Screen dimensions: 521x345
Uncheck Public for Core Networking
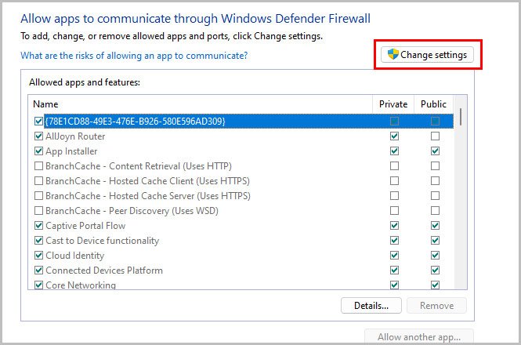[x=435, y=285]
